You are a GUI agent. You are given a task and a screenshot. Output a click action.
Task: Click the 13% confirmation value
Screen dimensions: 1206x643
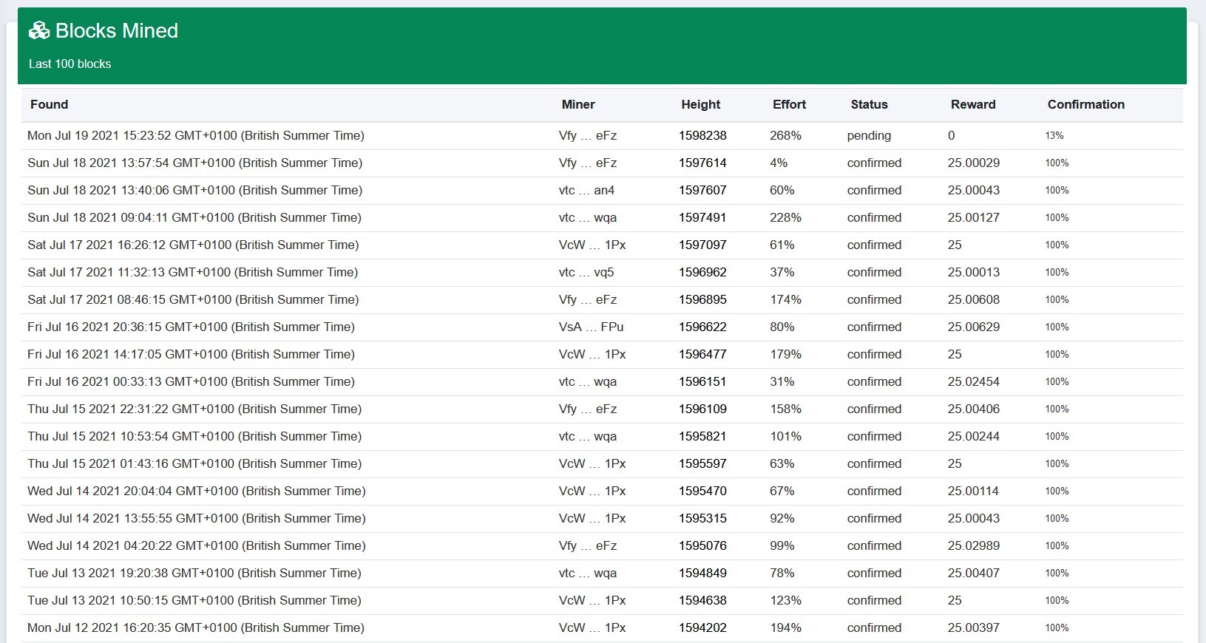1054,135
